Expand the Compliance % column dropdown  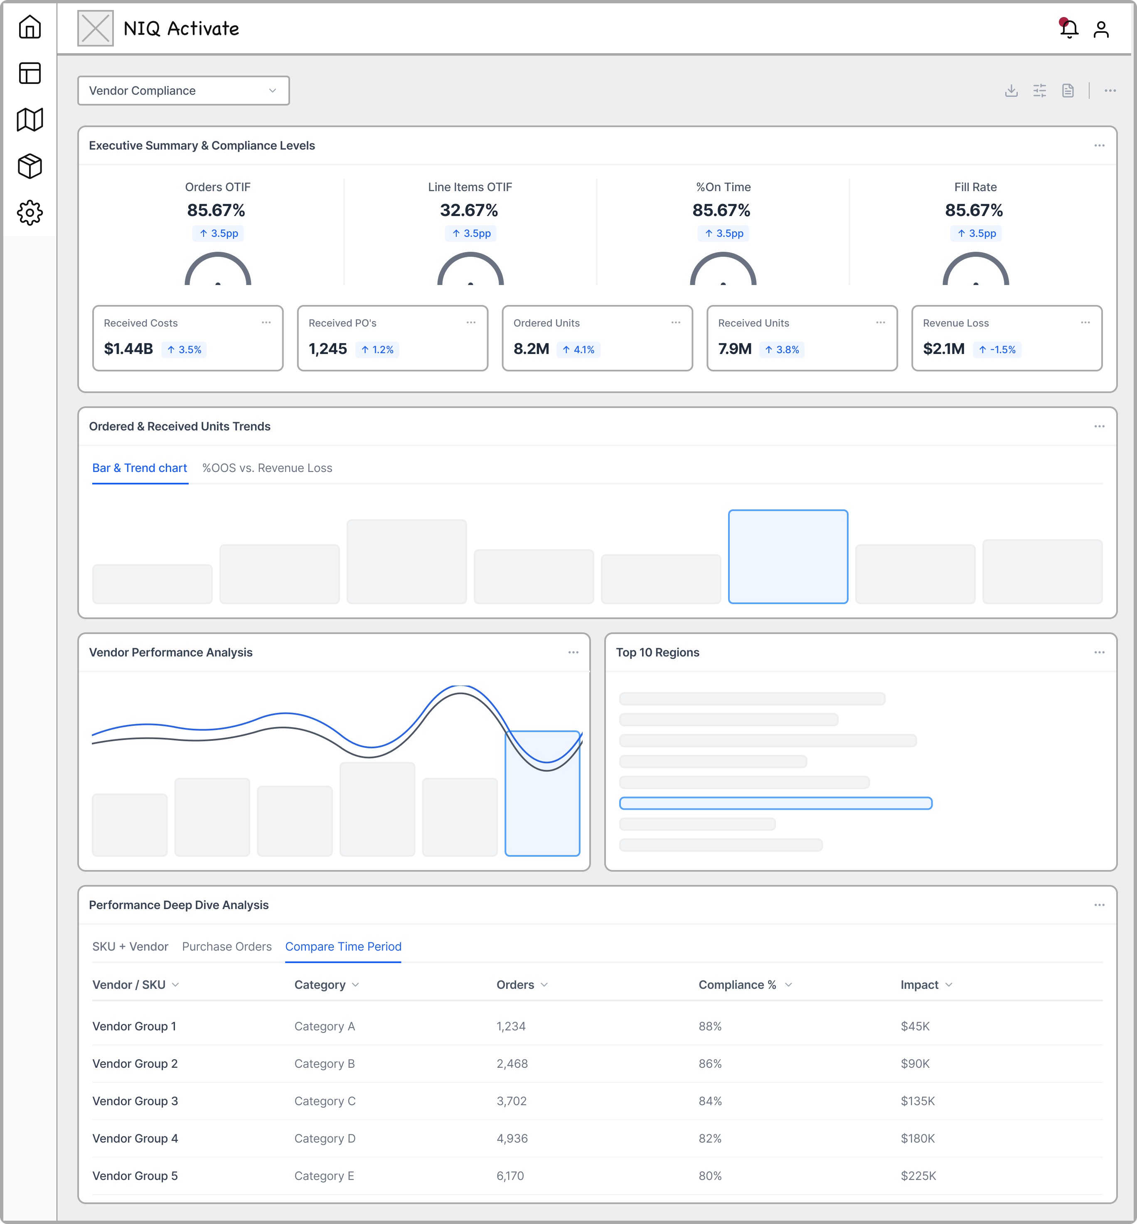[788, 985]
